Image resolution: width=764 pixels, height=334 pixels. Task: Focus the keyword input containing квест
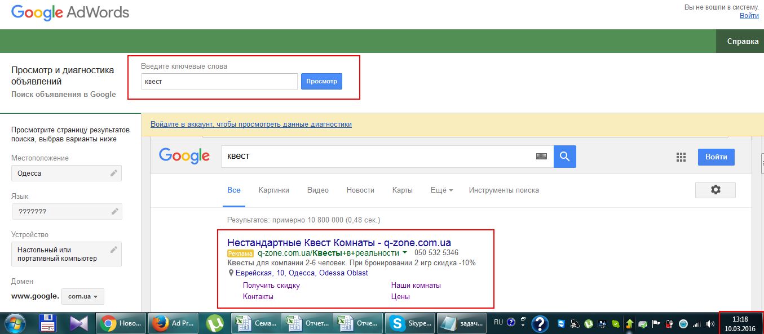[219, 81]
